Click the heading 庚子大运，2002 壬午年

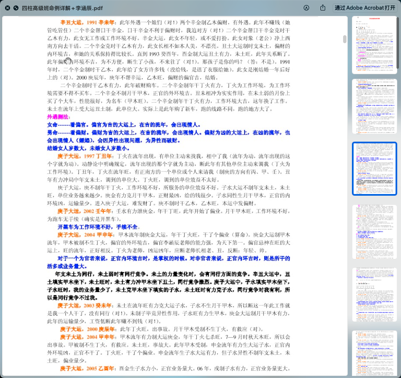[85, 211]
